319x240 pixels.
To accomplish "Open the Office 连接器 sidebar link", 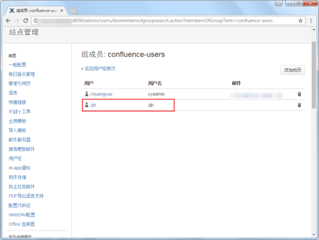I will click(22, 224).
